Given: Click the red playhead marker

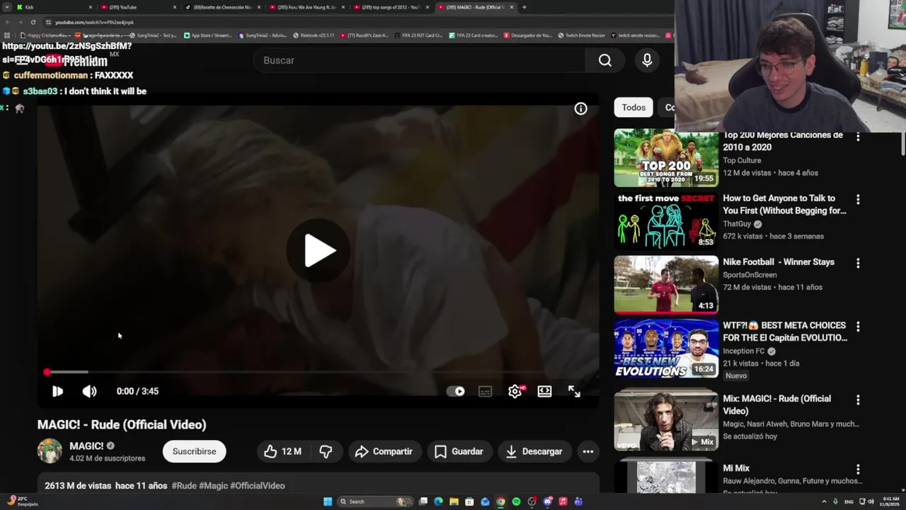Looking at the screenshot, I should pos(47,372).
